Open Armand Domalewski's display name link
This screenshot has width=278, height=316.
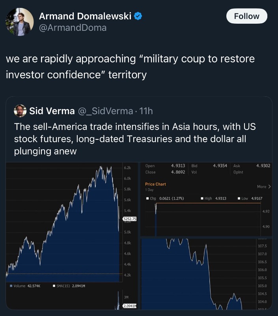click(x=85, y=16)
